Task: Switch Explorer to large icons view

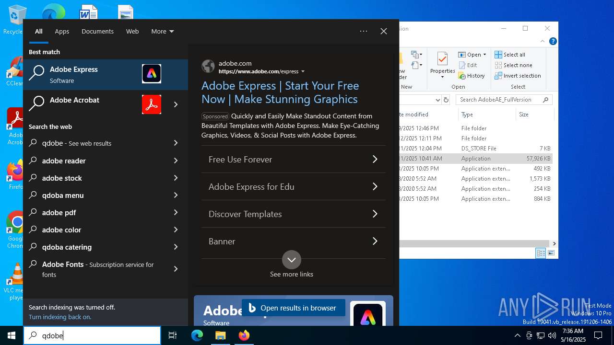Action: (551, 253)
